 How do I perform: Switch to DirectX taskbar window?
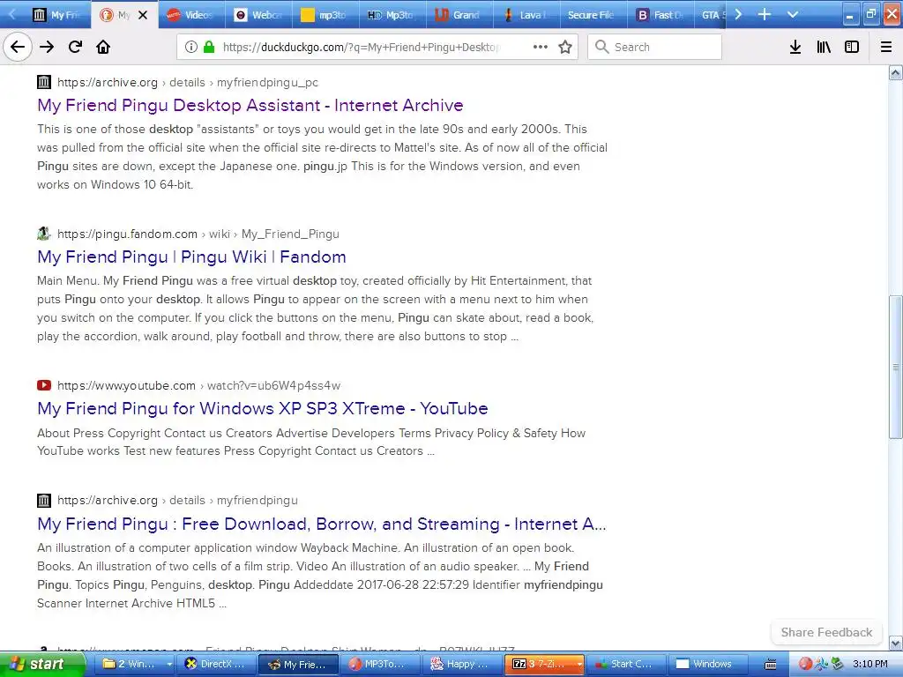(x=217, y=664)
